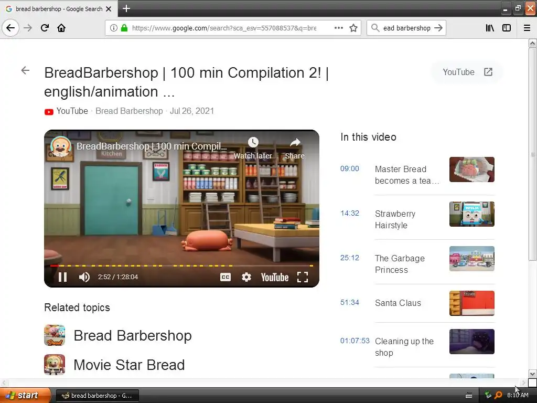The width and height of the screenshot is (537, 403).
Task: Click Cleaning up the shop thumbnail
Action: [x=472, y=342]
